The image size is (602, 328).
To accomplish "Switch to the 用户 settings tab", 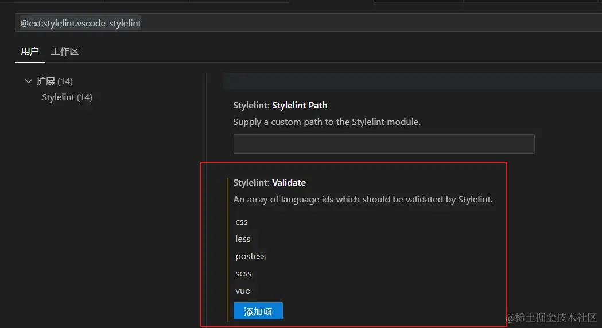I will coord(30,52).
